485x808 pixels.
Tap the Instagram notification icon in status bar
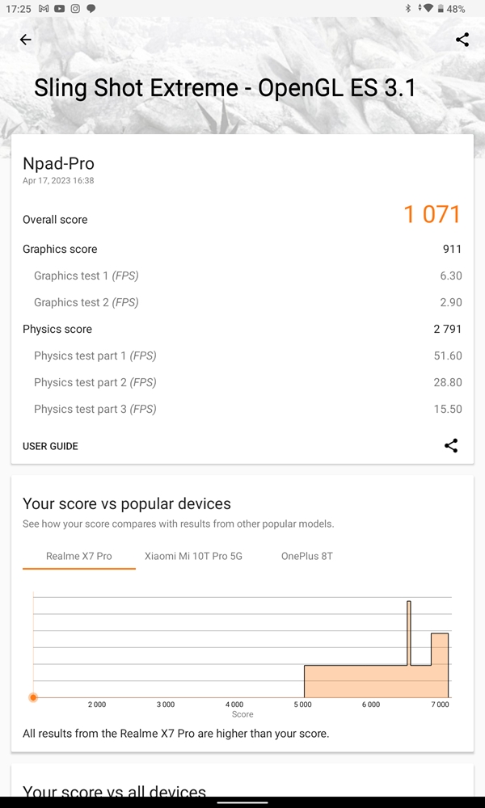click(x=75, y=9)
